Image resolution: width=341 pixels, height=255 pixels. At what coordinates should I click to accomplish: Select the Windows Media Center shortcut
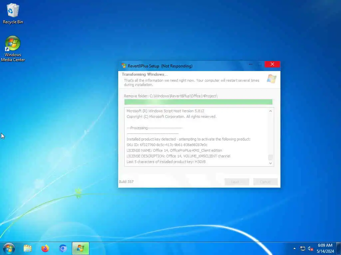tap(13, 49)
